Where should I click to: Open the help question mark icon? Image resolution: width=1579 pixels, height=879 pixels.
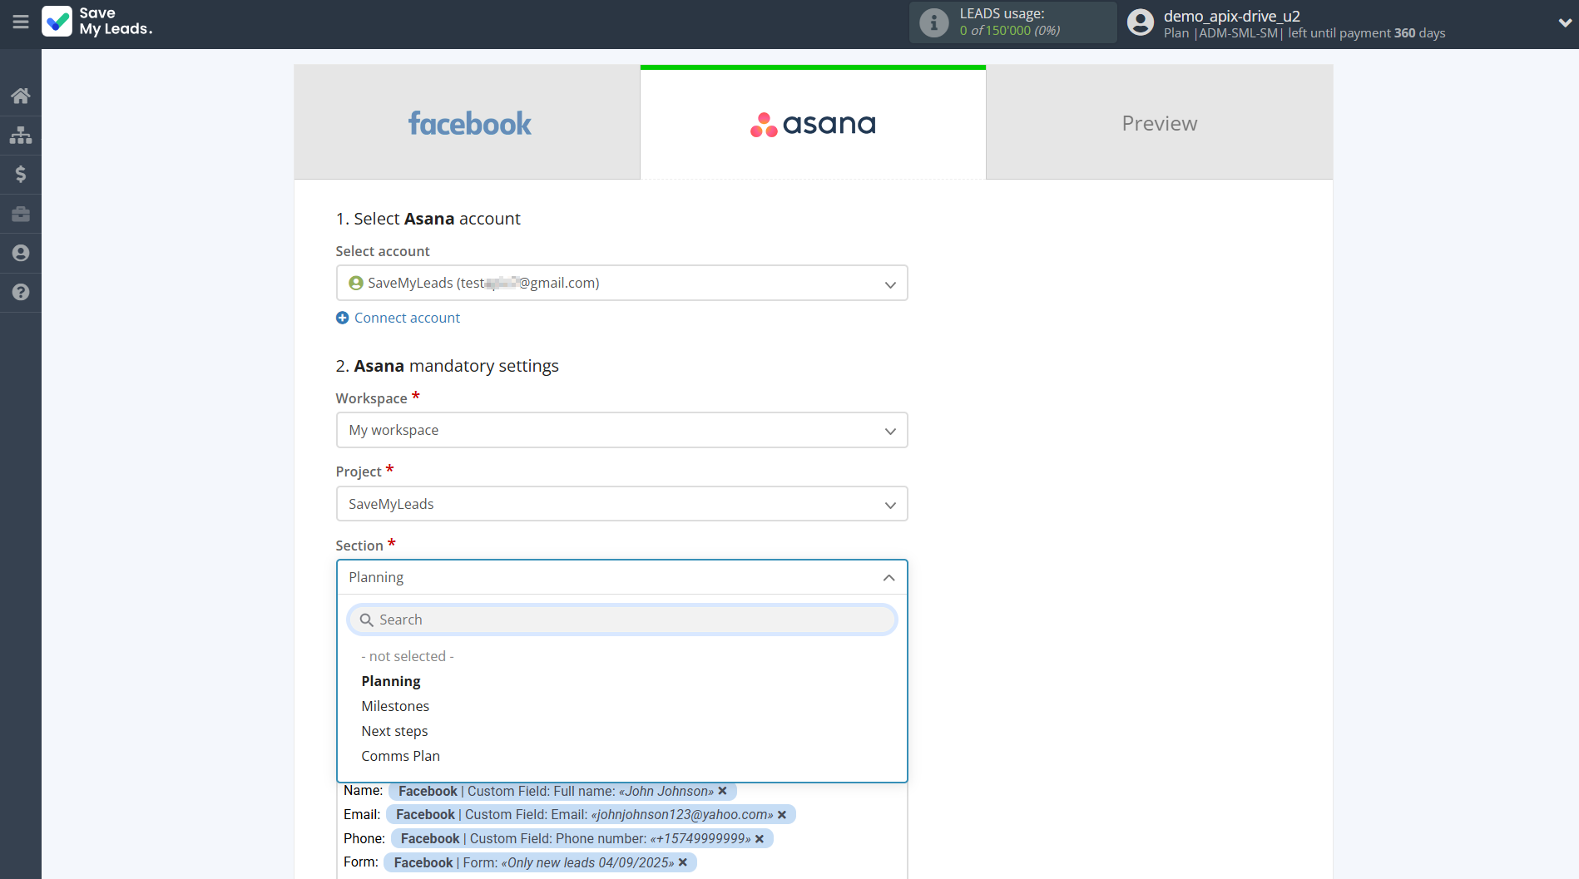tap(21, 292)
